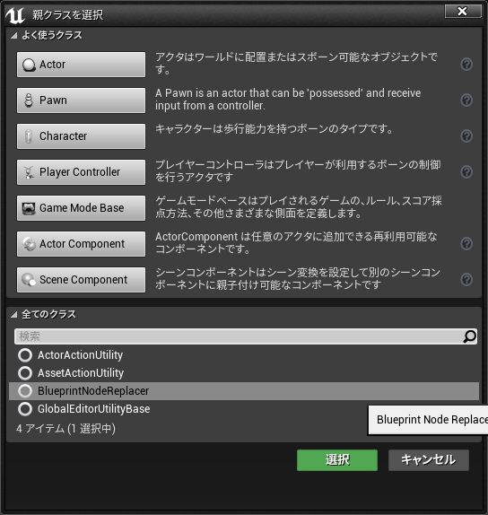Collapse the よく使うクラス section
The width and height of the screenshot is (488, 515).
click(13, 36)
